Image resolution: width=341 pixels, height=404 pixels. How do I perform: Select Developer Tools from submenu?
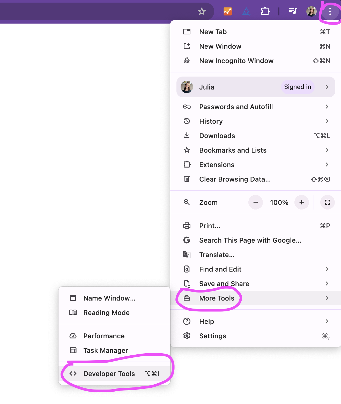click(x=114, y=373)
